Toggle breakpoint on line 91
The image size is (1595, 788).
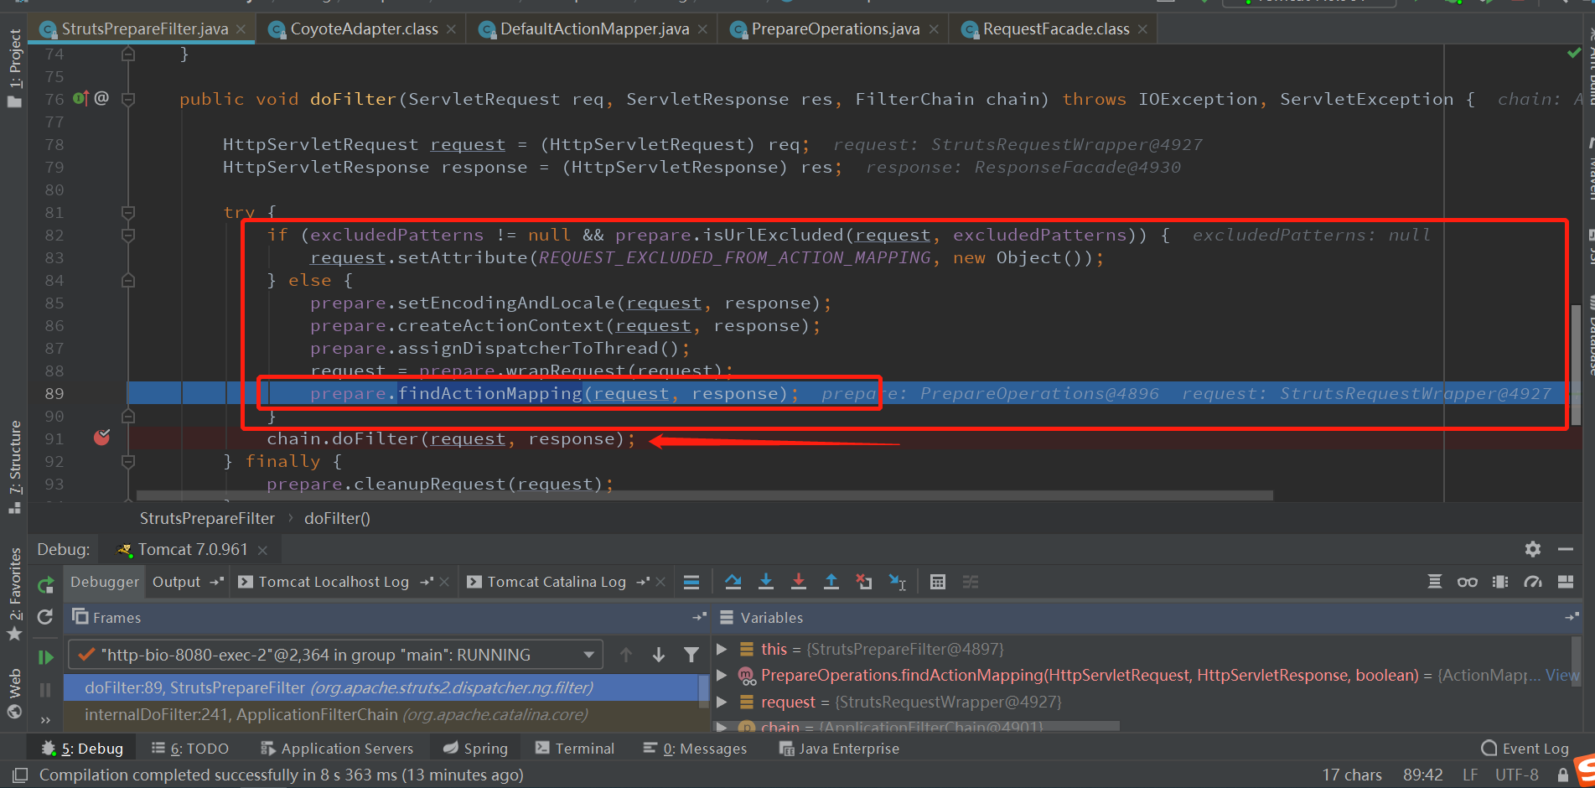pyautogui.click(x=102, y=438)
